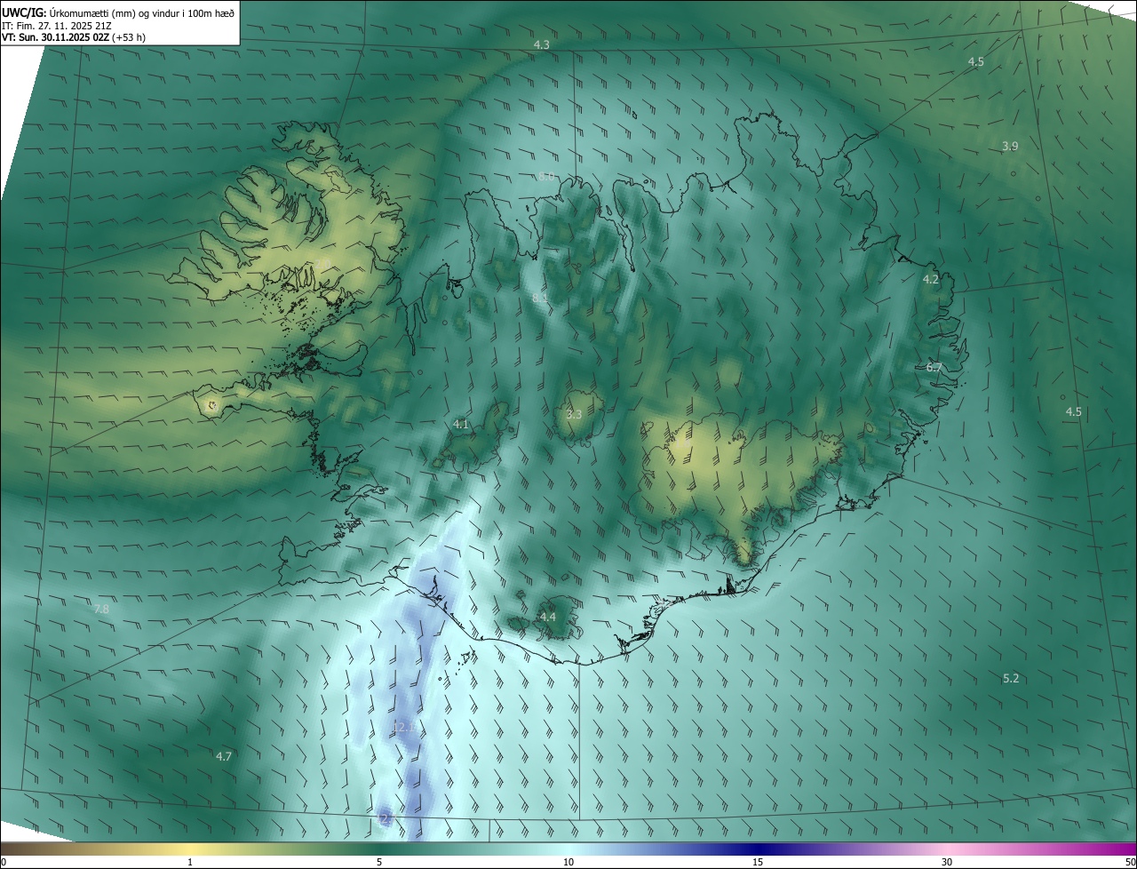The width and height of the screenshot is (1137, 869).
Task: Click the "10" tick on the color scale
Action: 568,862
